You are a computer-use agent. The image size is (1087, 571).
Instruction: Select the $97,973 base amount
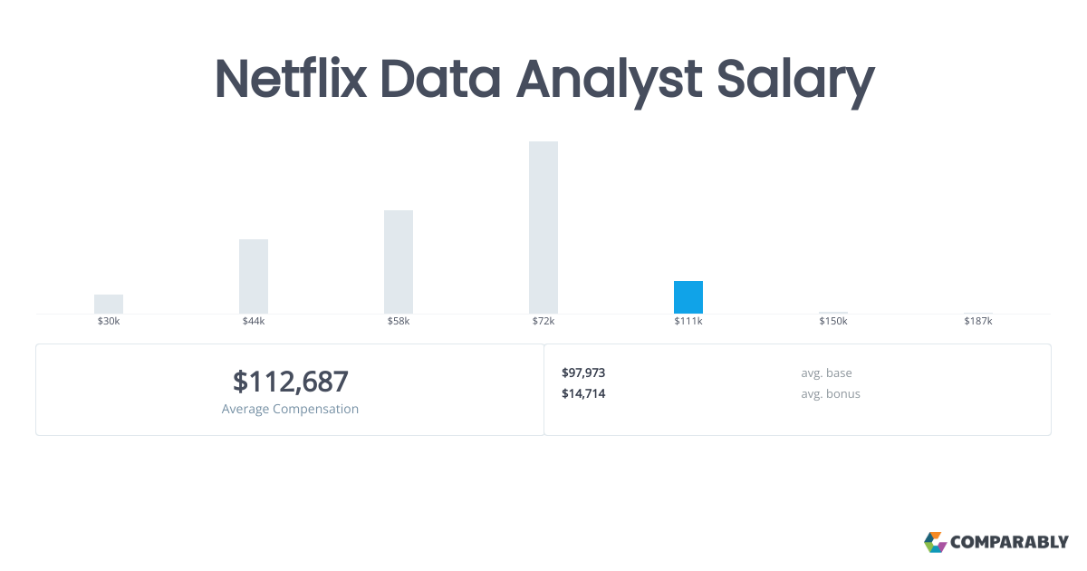pos(583,373)
